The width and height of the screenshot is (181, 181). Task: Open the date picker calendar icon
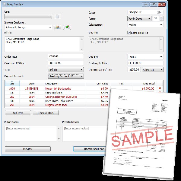pyautogui.click(x=159, y=12)
